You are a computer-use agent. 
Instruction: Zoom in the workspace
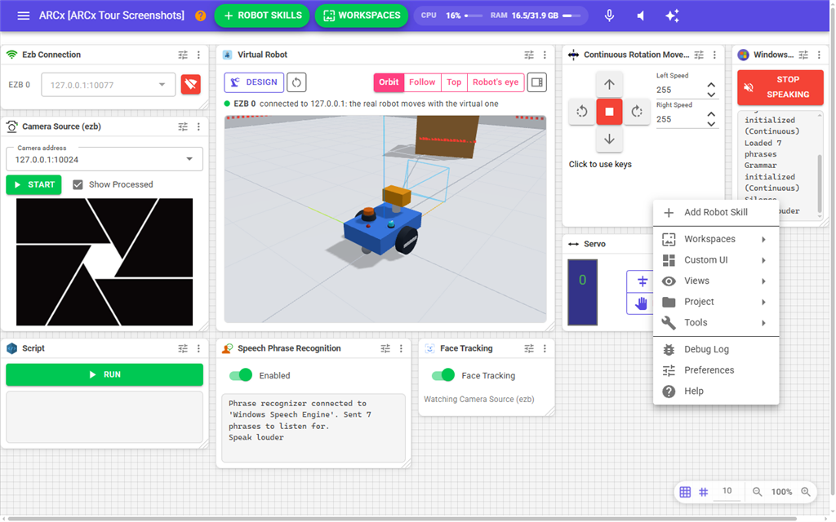coord(806,492)
